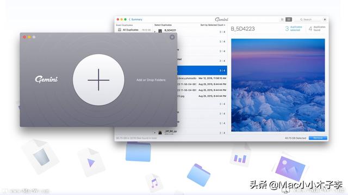
Task: Select the file dated Mar 12, 2016
Action: [x=202, y=78]
